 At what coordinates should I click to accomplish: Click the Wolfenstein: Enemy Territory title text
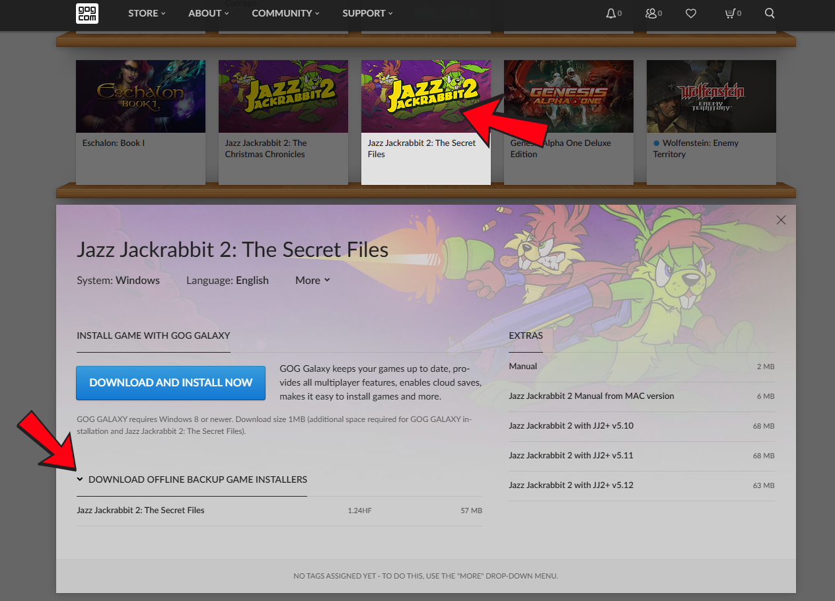pyautogui.click(x=696, y=149)
